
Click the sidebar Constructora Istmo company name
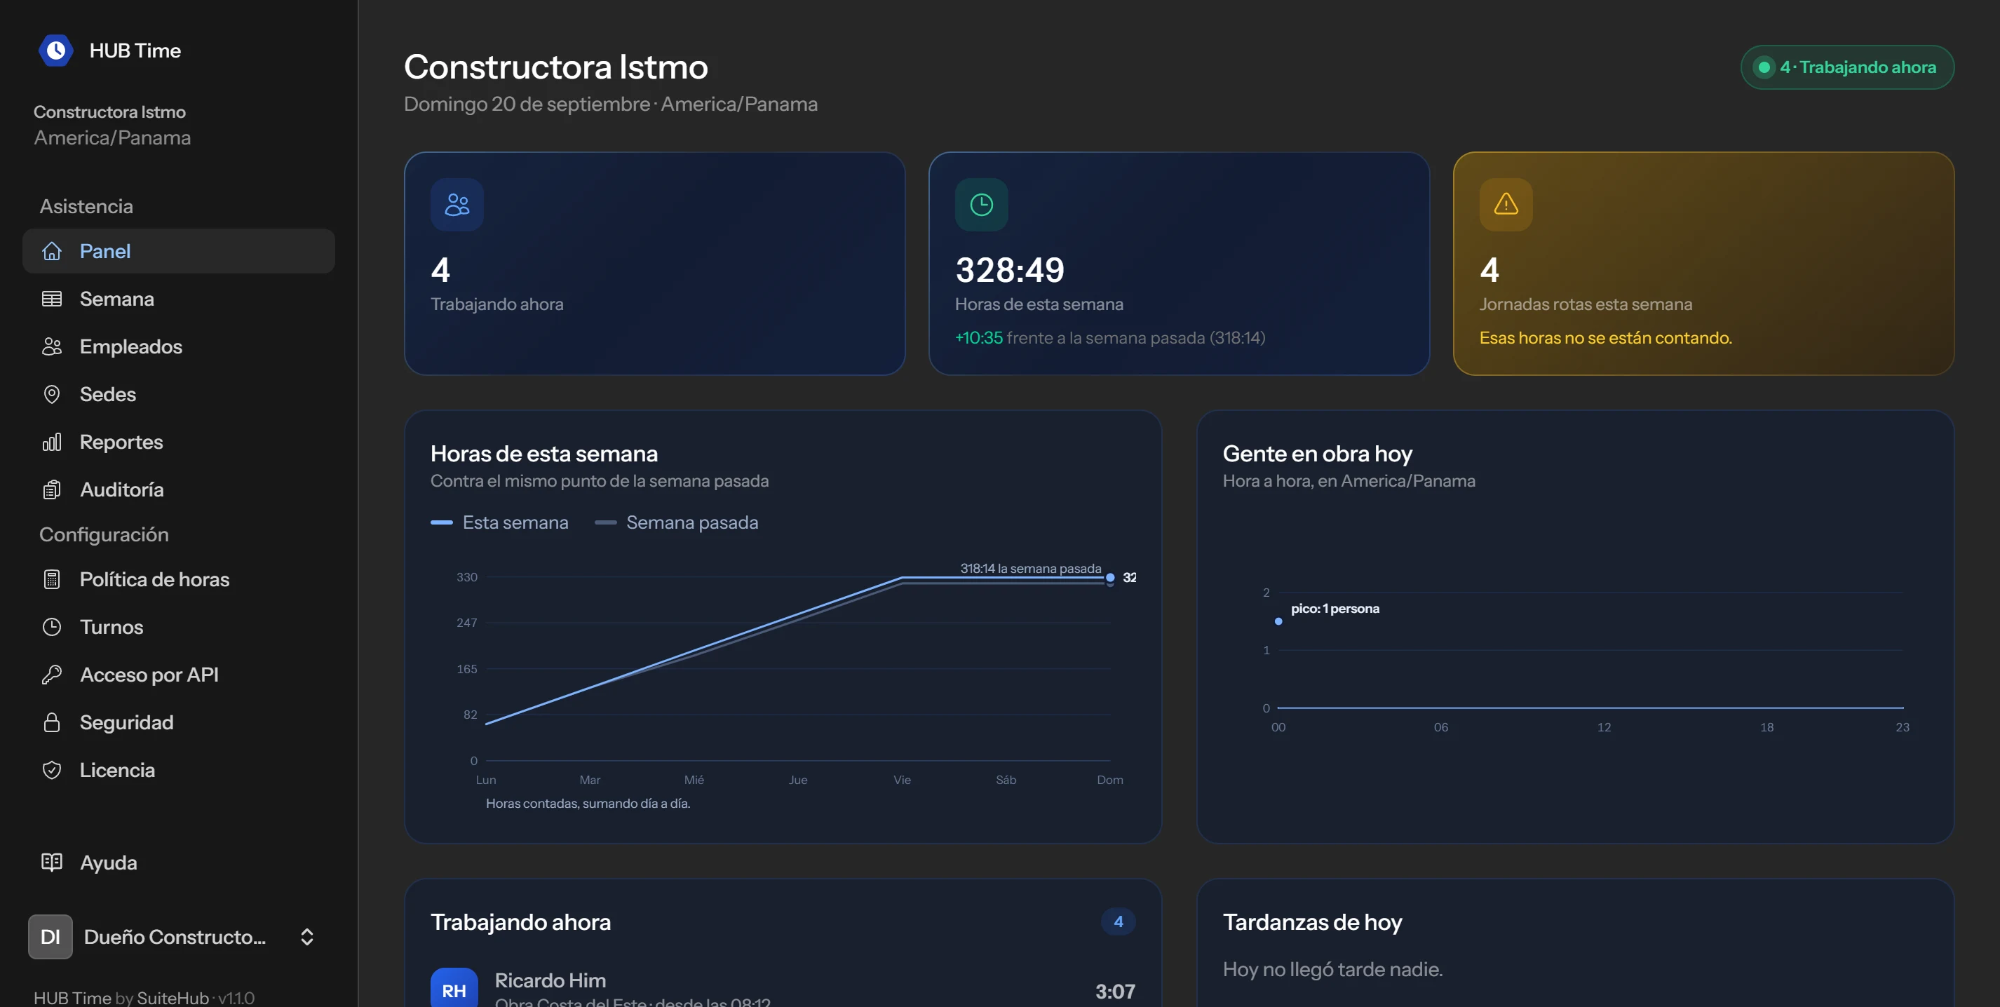click(109, 111)
